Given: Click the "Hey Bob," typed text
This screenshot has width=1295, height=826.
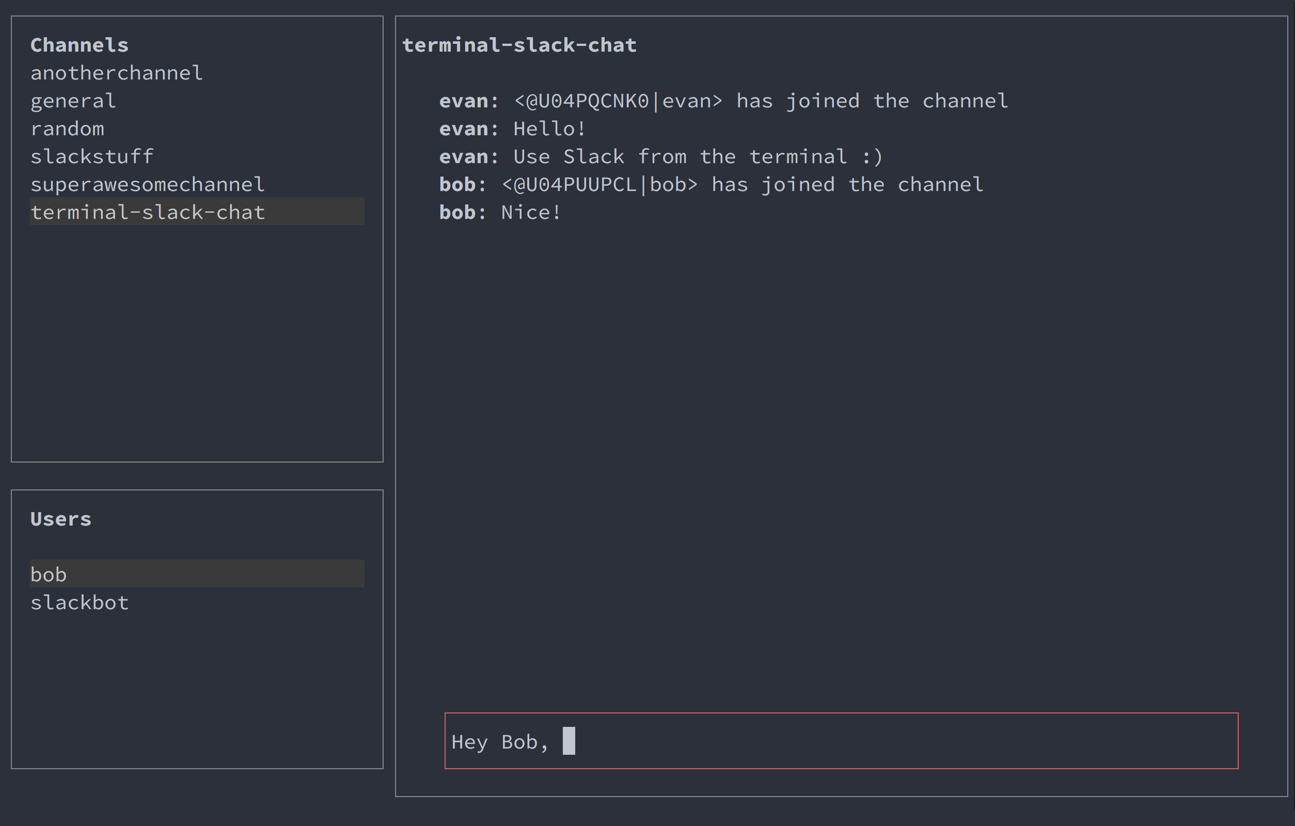Looking at the screenshot, I should tap(499, 742).
